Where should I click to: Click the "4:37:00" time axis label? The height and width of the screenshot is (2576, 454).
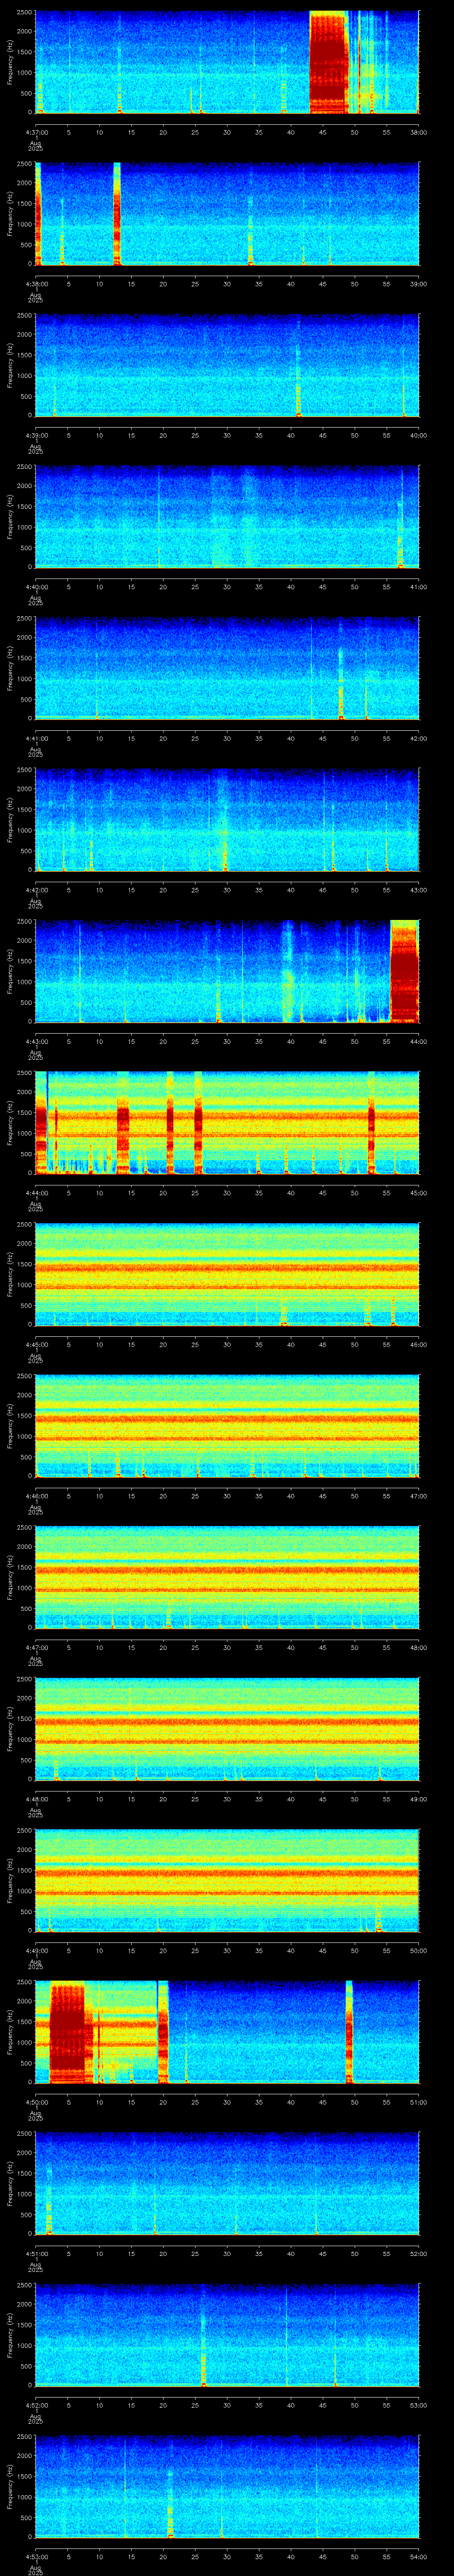pyautogui.click(x=36, y=132)
